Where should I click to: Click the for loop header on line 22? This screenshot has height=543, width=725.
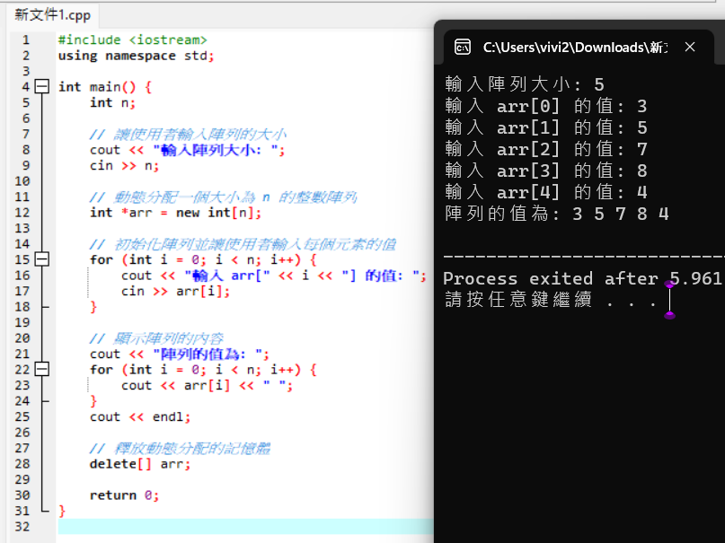point(203,370)
